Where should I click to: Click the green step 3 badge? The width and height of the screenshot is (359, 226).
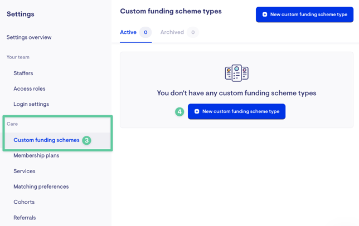(x=87, y=140)
